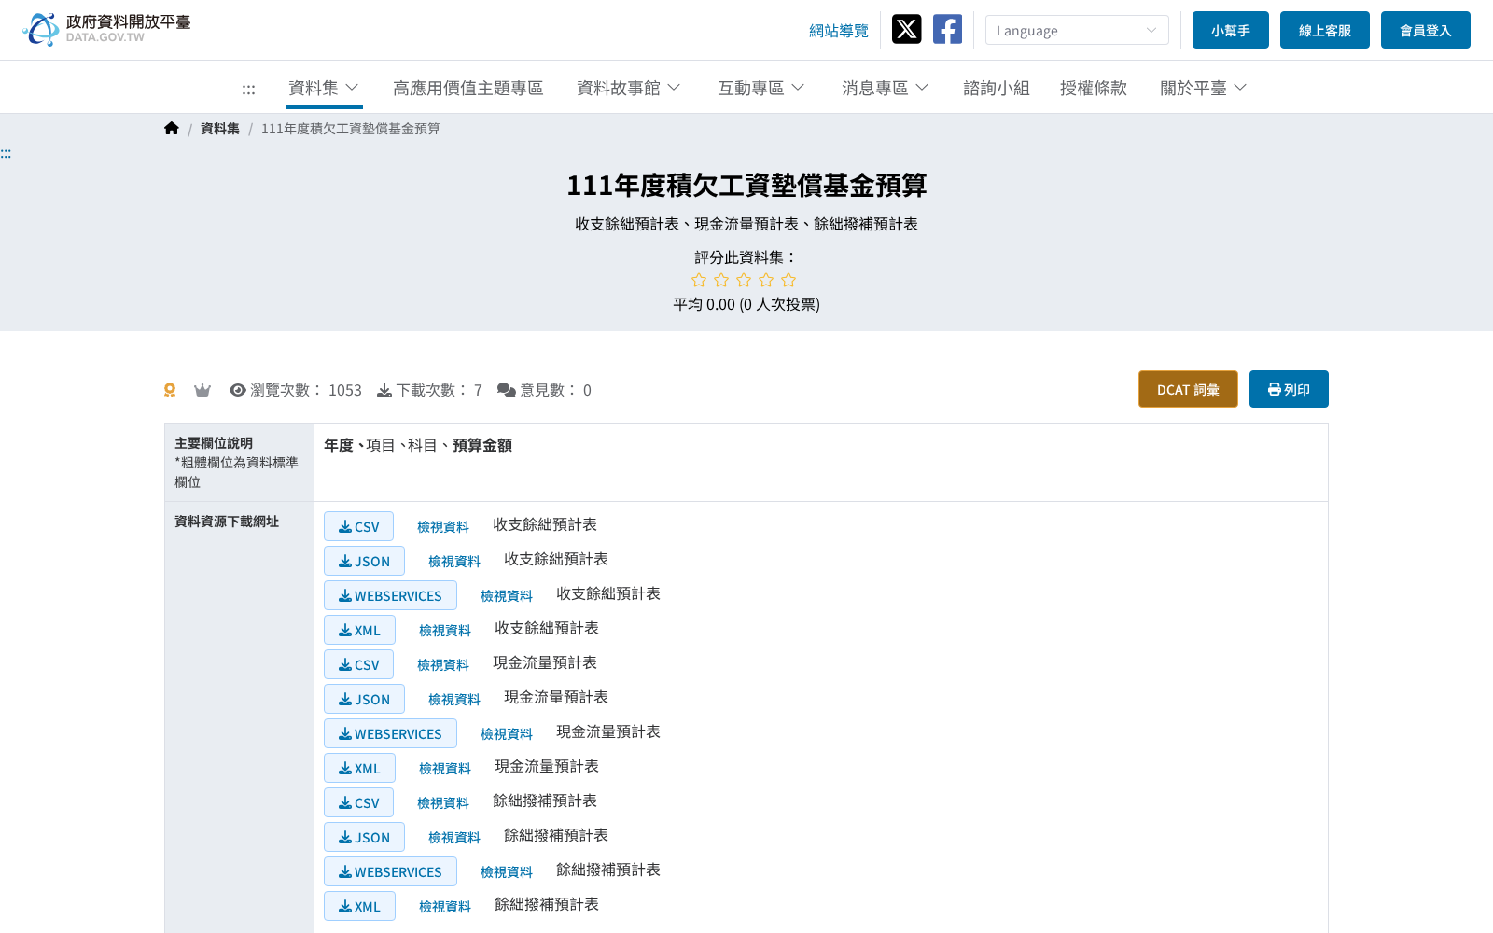Image resolution: width=1493 pixels, height=933 pixels.
Task: Expand the 消息專區 menu
Action: pos(886,88)
